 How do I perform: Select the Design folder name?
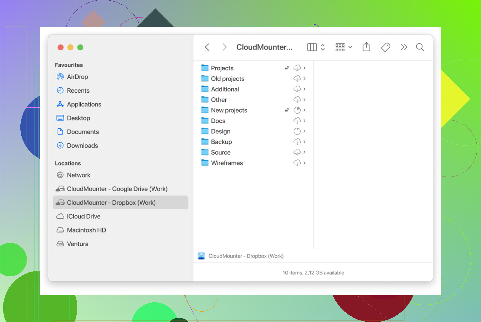pos(221,131)
